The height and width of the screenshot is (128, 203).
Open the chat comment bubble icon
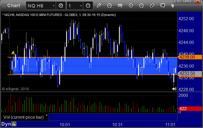click(163, 6)
